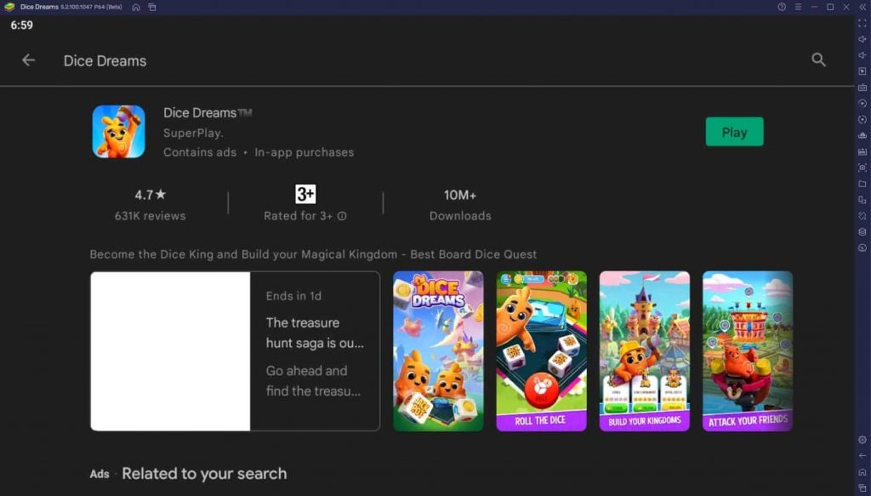Click the BlueStacks logo in title bar

(x=9, y=7)
